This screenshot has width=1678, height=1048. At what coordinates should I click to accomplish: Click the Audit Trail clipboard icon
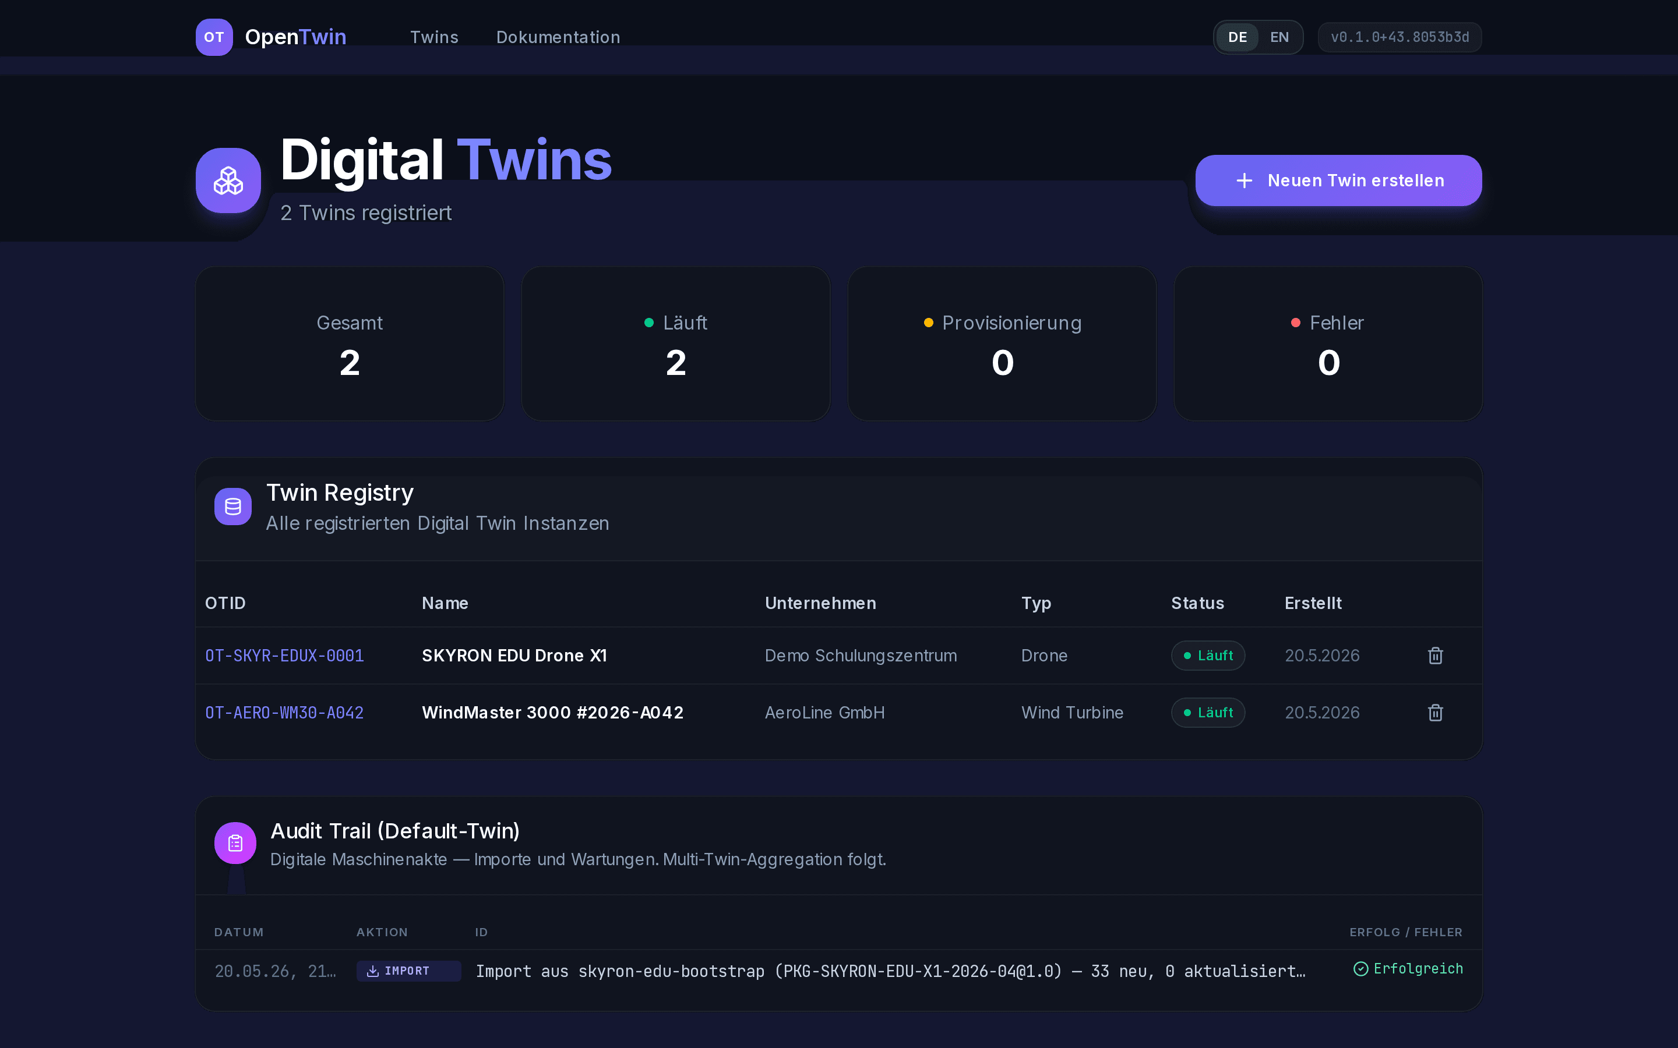click(x=235, y=843)
